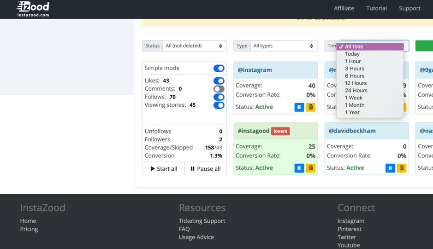The width and height of the screenshot is (433, 249).
Task: Click the InstaZood logo
Action: pyautogui.click(x=33, y=9)
